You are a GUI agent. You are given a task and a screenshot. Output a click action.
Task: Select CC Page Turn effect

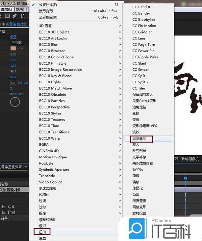click(x=148, y=45)
